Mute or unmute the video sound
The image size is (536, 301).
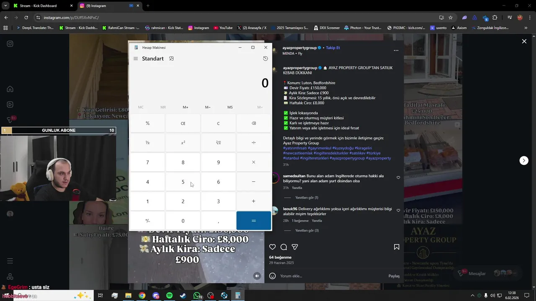(257, 276)
